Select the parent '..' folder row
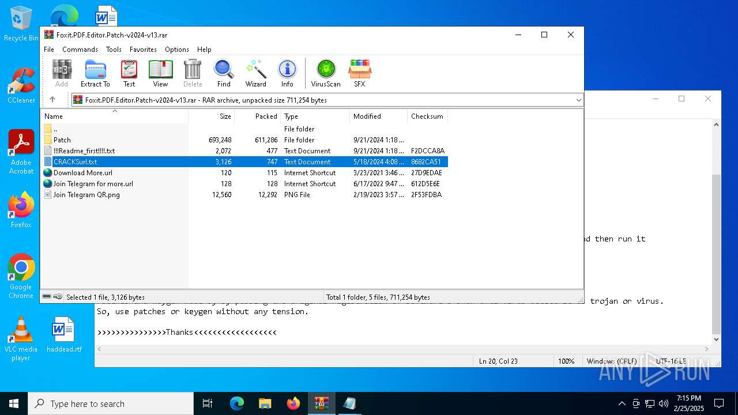738x415 pixels. tap(244, 129)
